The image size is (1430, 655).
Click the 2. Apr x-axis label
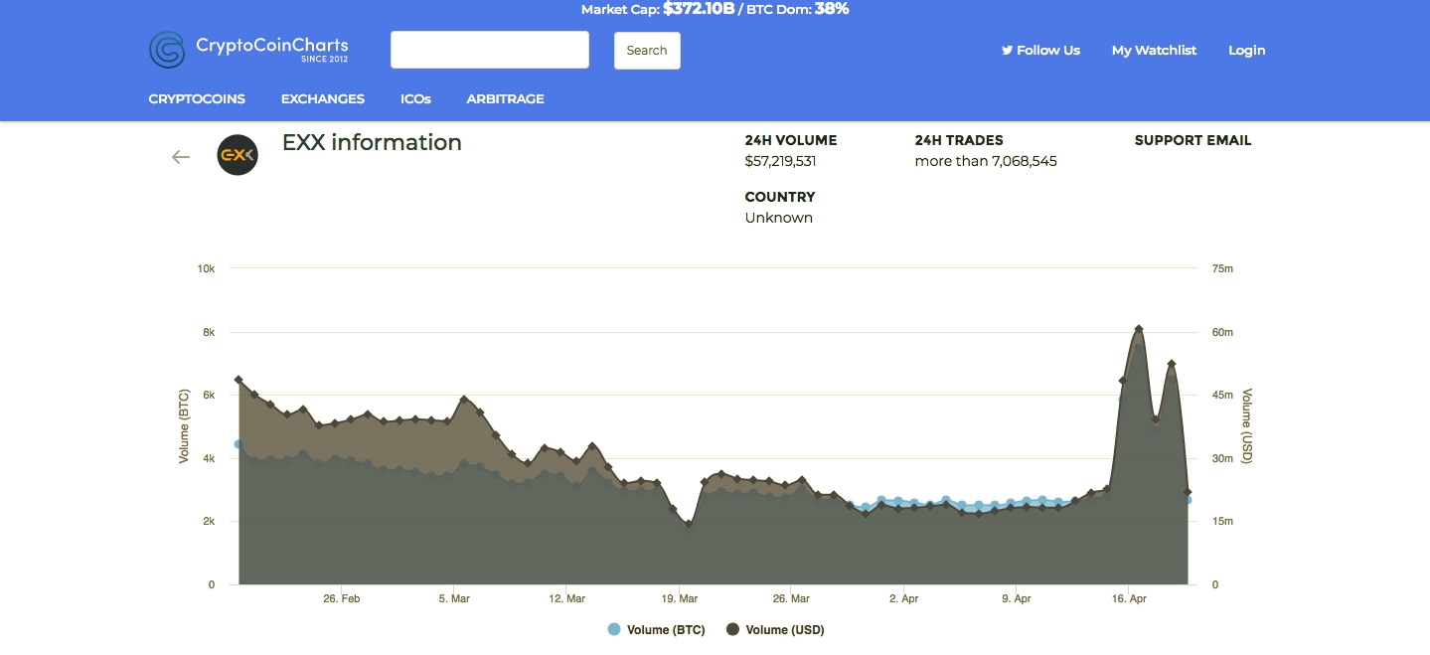click(904, 599)
